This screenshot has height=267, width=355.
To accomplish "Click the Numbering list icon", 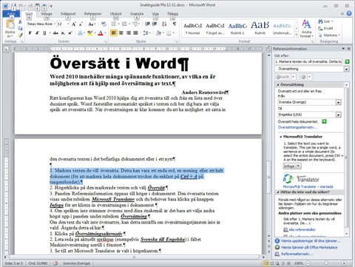I will (x=124, y=24).
